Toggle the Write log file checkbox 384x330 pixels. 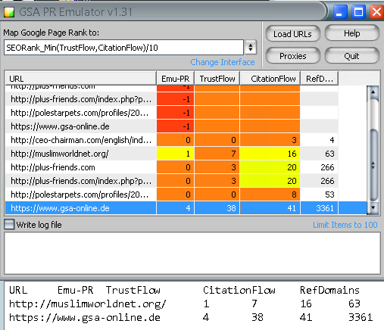tap(9, 224)
